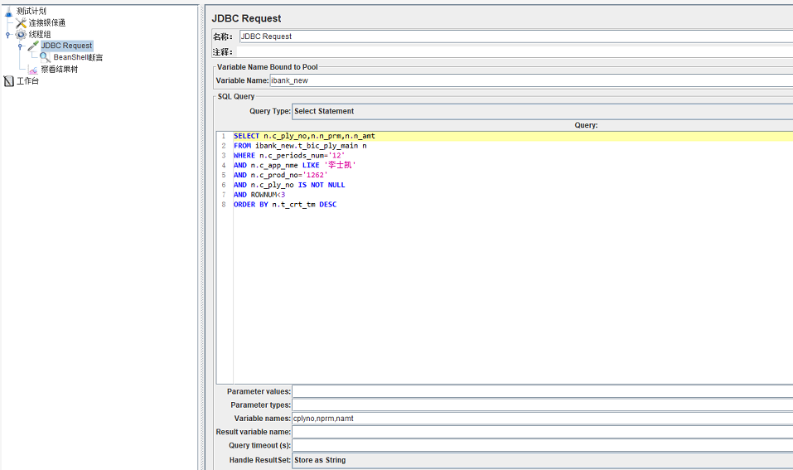Click the Parameter types field
Viewport: 793px width, 470px height.
click(x=542, y=405)
